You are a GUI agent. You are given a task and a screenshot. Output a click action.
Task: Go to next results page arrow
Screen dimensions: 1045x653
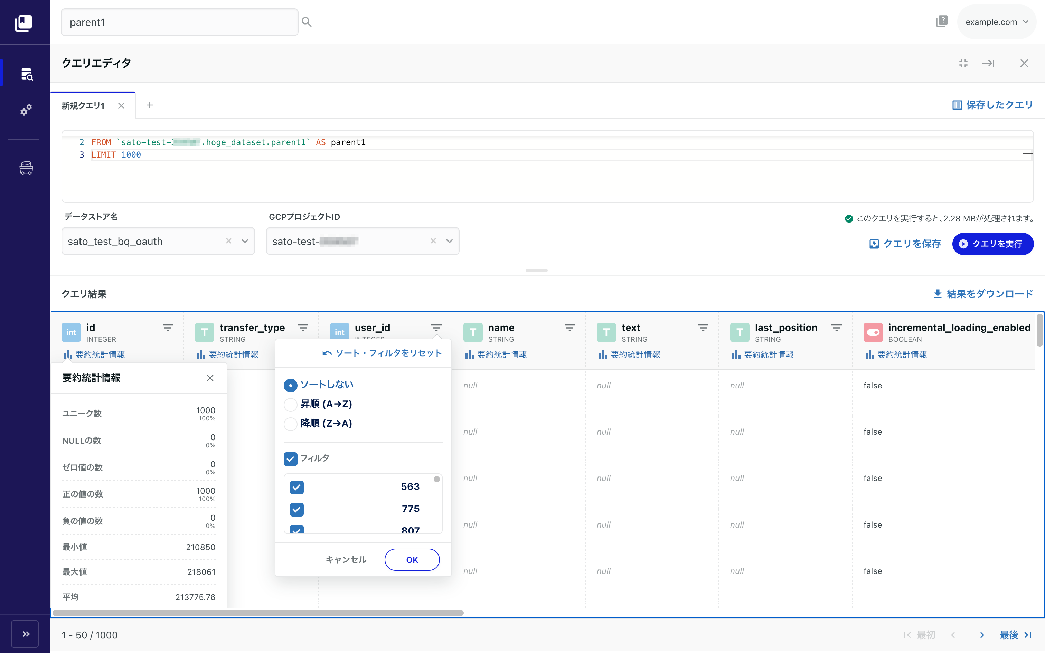click(x=982, y=635)
